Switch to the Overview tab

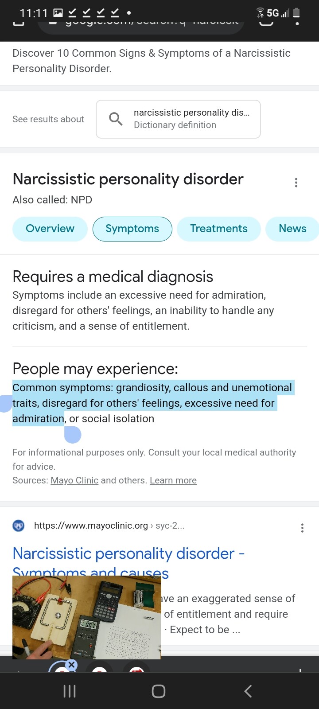tap(50, 229)
